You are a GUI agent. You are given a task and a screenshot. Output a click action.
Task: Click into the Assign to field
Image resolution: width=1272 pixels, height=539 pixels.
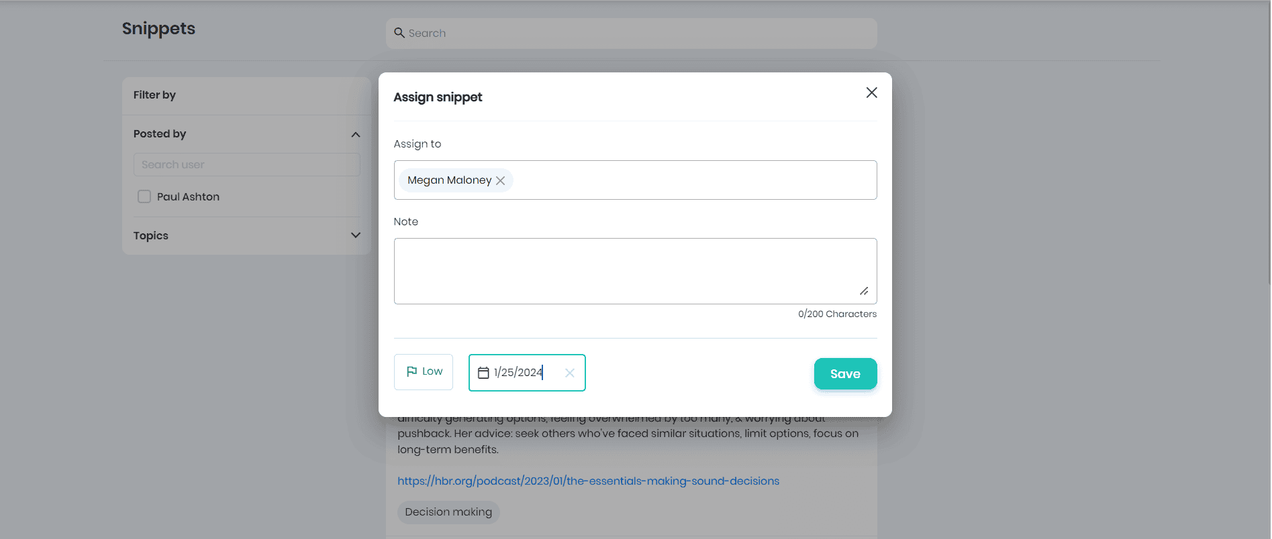point(691,180)
